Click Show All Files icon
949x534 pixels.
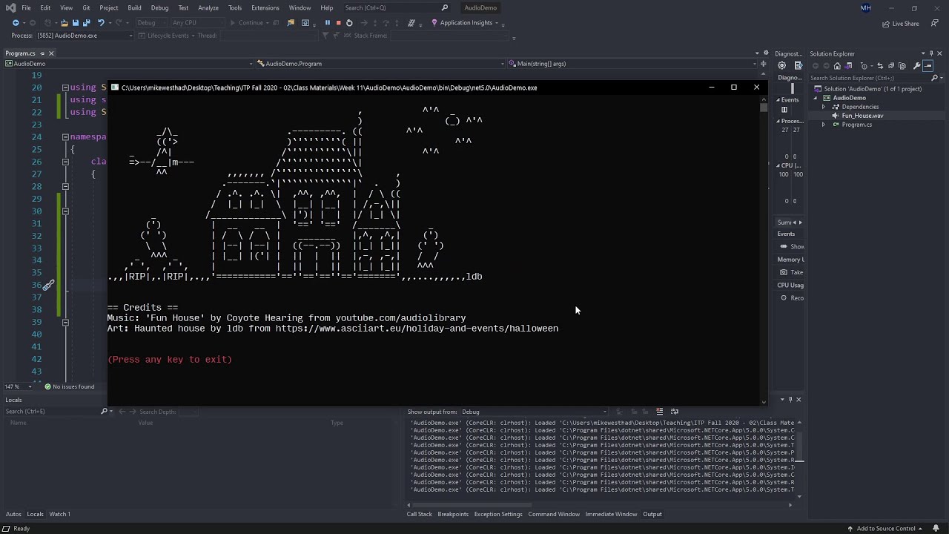[x=904, y=66]
